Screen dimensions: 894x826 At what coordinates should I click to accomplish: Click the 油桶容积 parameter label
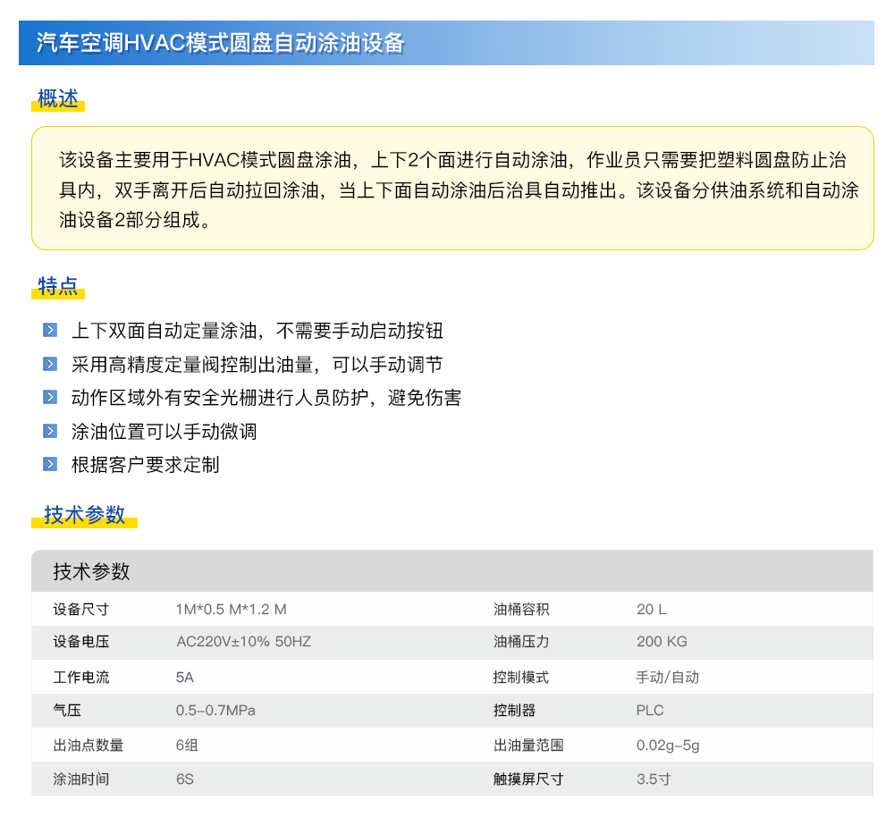(521, 610)
